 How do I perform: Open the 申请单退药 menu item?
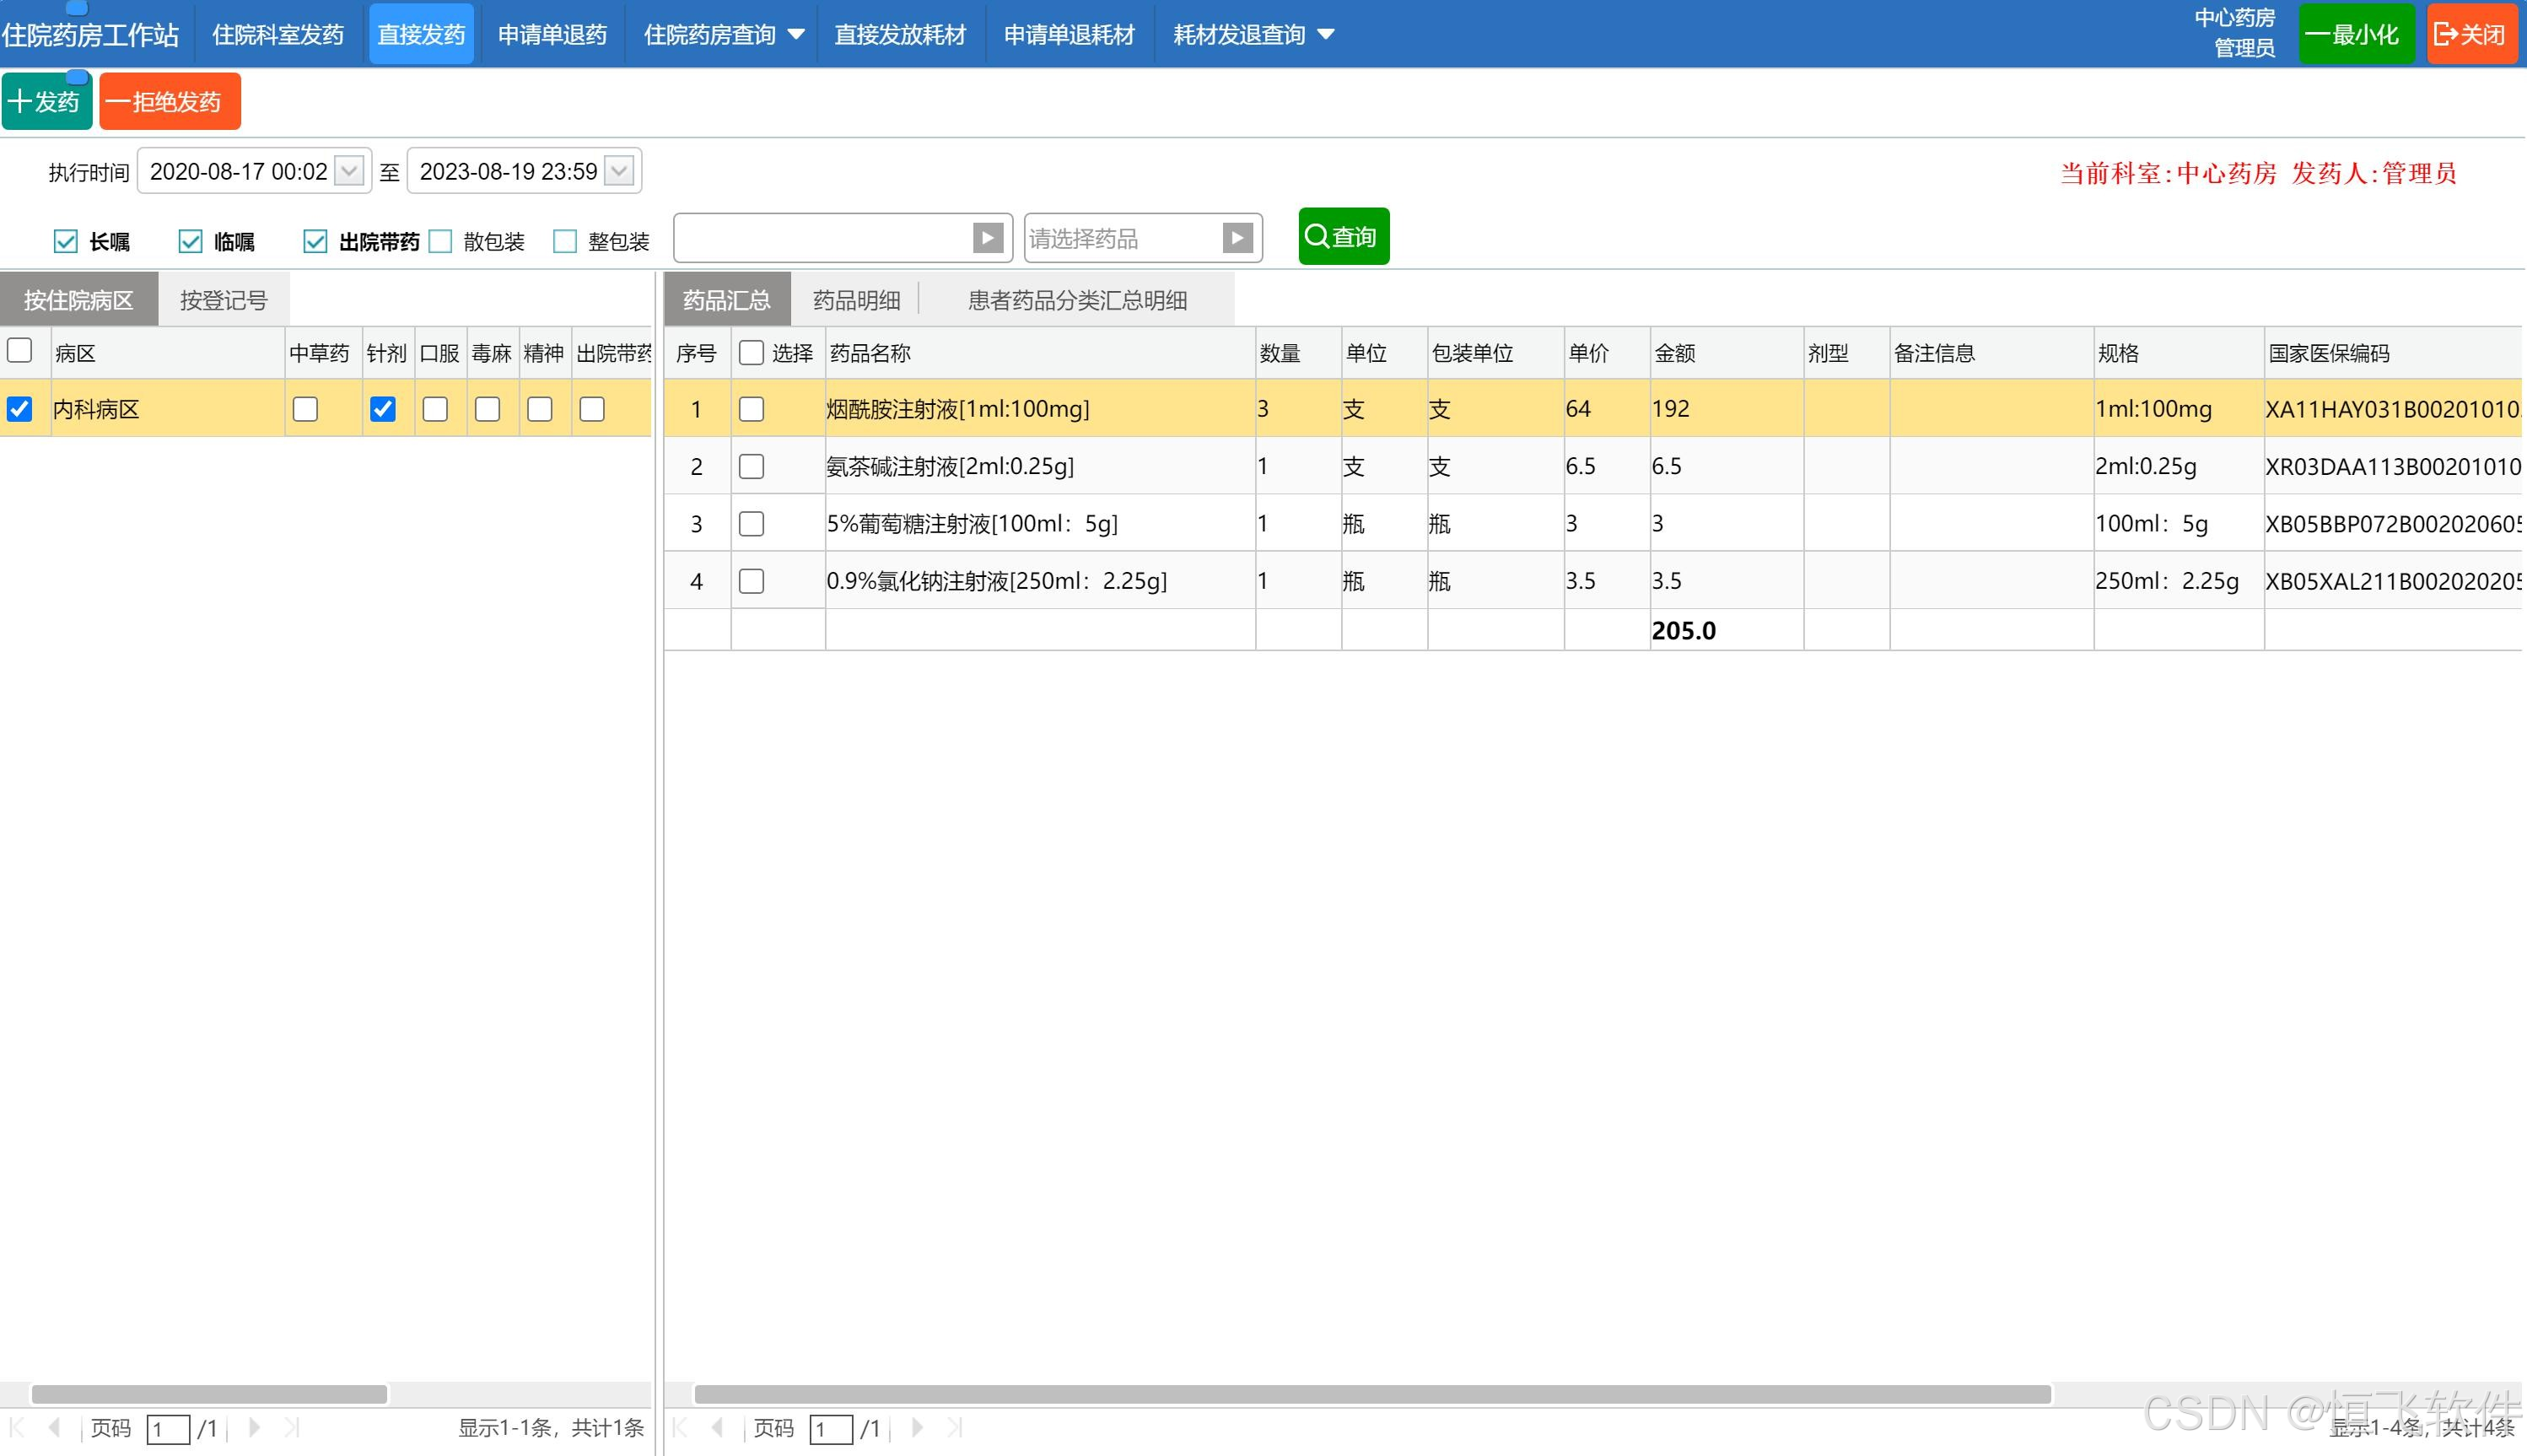(x=552, y=35)
